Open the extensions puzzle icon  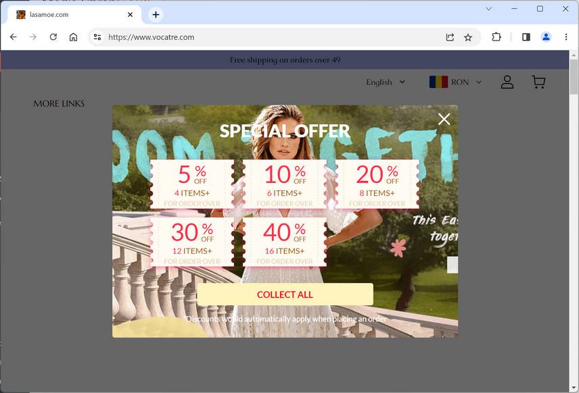[x=496, y=37]
